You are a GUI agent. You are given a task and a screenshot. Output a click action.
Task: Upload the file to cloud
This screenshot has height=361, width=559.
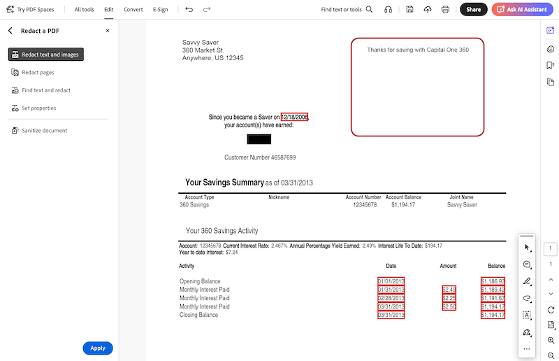(428, 10)
